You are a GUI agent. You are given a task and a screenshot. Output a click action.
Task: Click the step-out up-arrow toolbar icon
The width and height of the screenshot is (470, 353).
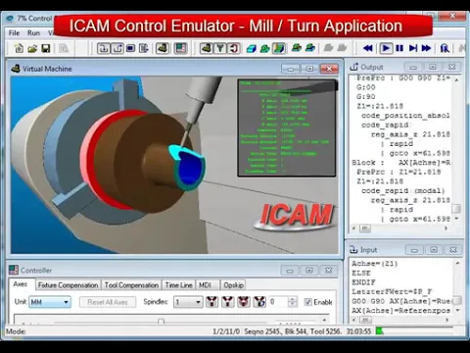(x=117, y=48)
